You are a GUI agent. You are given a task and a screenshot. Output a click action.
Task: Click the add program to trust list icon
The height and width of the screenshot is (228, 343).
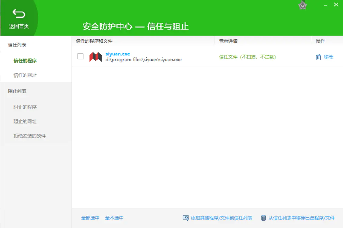pos(186,218)
